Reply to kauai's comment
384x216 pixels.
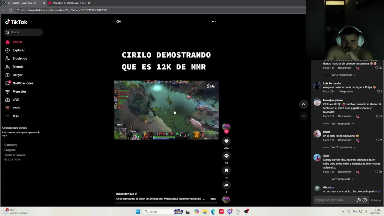pyautogui.click(x=345, y=140)
